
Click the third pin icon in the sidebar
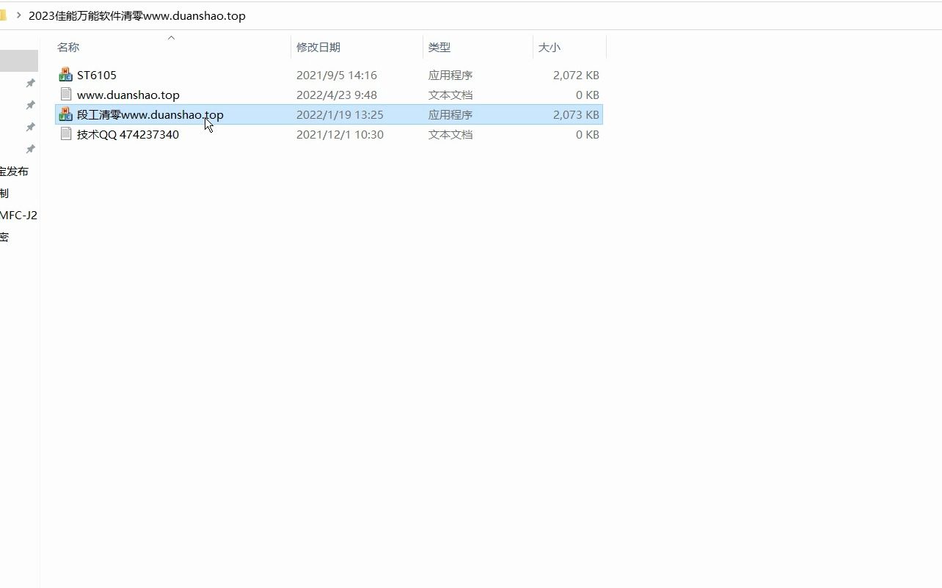[x=30, y=127]
